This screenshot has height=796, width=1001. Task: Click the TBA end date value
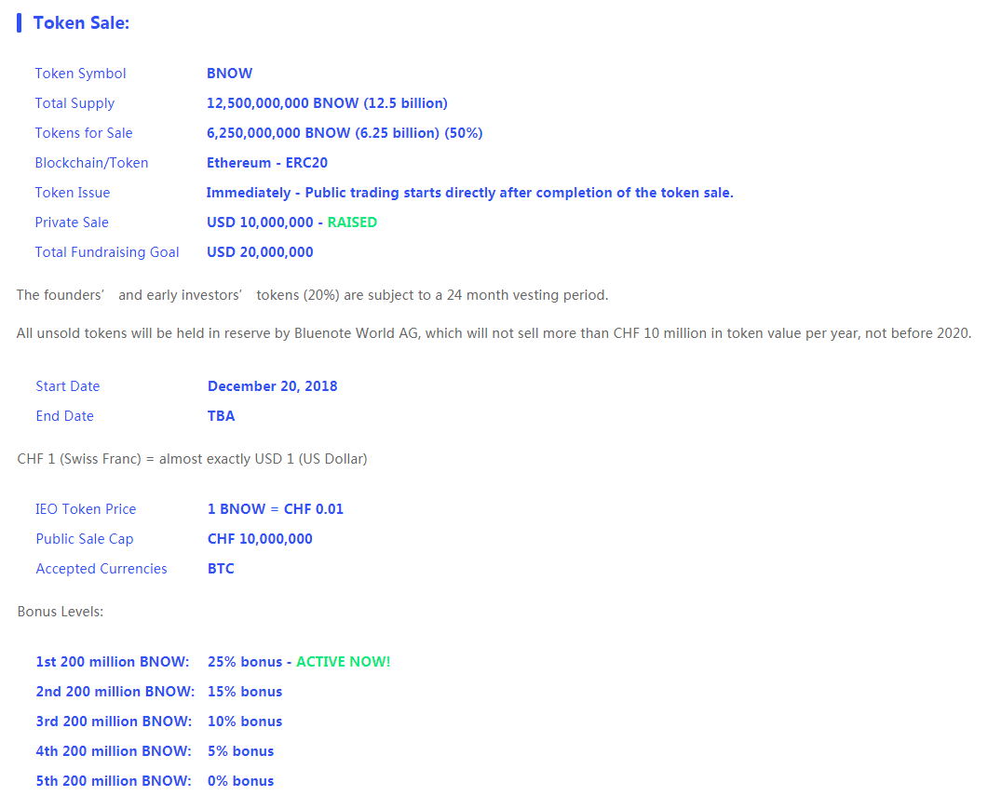(x=222, y=416)
